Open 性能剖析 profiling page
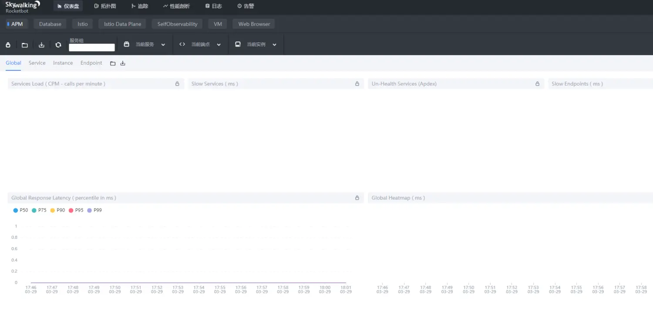The width and height of the screenshot is (653, 311). 176,6
